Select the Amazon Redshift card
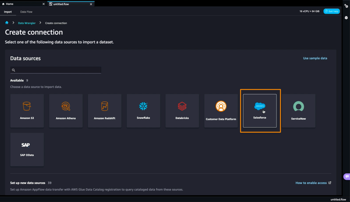 [x=105, y=111]
